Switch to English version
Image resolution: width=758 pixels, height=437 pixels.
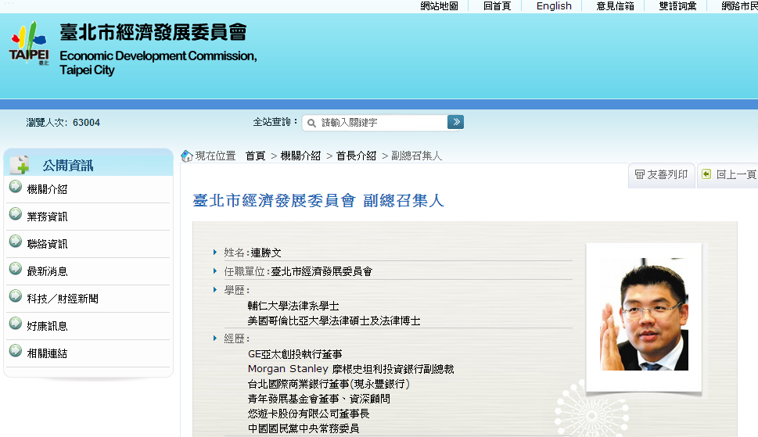[x=554, y=5]
